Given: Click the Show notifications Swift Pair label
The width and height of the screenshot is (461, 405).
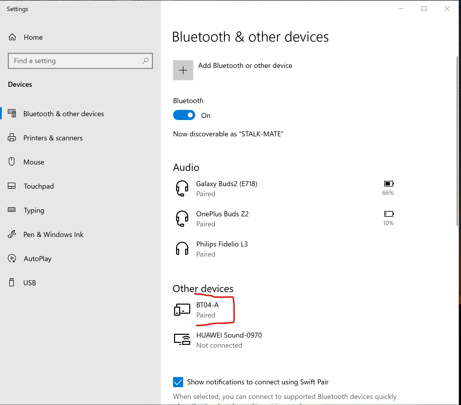Looking at the screenshot, I should pos(258,382).
